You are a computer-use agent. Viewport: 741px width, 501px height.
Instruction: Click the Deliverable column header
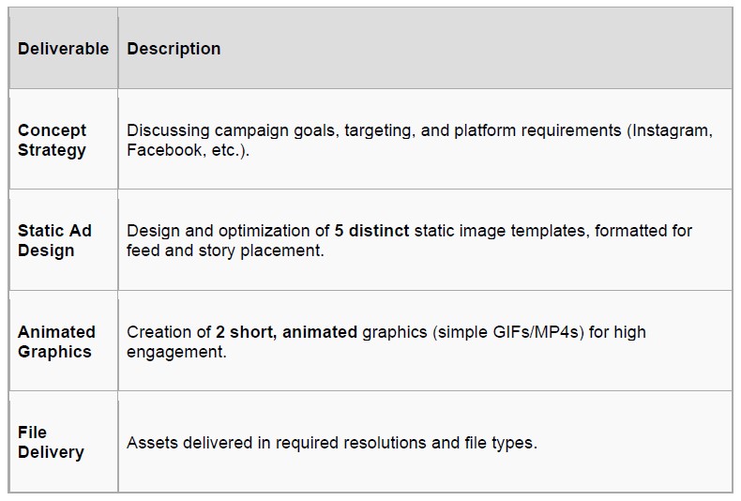(x=63, y=49)
